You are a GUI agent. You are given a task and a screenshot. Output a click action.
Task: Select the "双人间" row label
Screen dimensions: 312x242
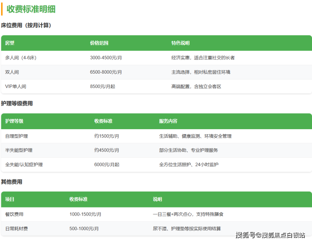(x=12, y=72)
